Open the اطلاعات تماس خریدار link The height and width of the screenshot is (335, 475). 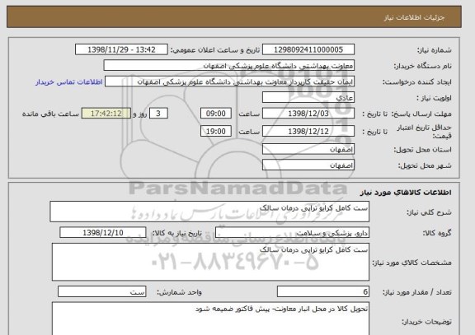[68, 82]
